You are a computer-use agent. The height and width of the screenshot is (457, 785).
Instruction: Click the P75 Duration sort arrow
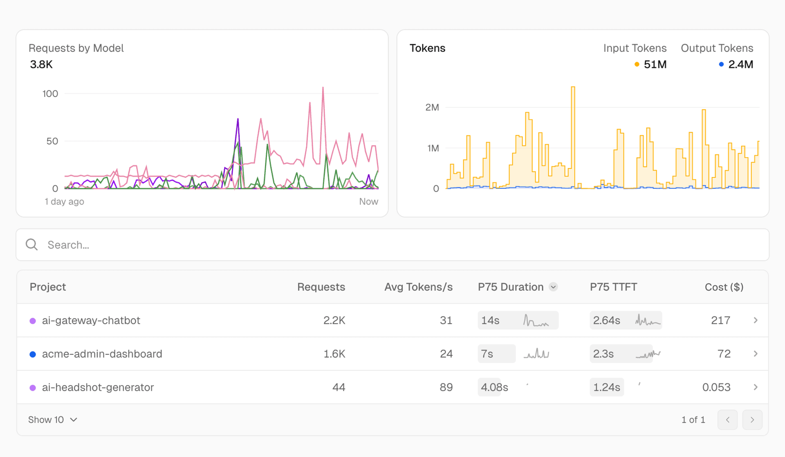[x=553, y=287]
